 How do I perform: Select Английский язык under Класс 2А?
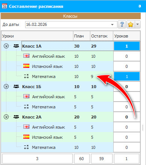pos(49,127)
